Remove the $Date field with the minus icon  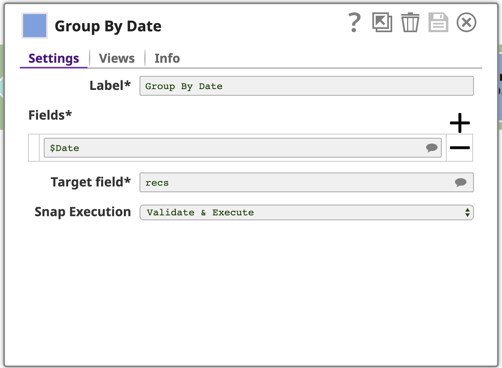click(460, 148)
